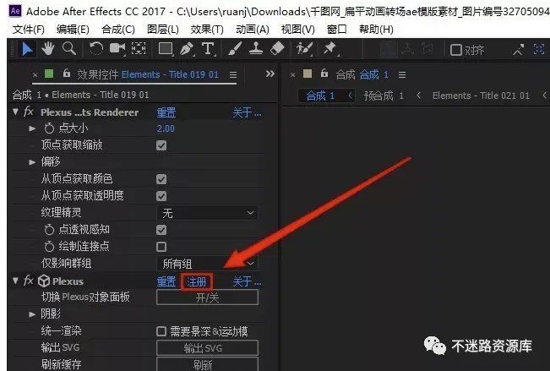Open the 帮助(H) menu

click(376, 30)
